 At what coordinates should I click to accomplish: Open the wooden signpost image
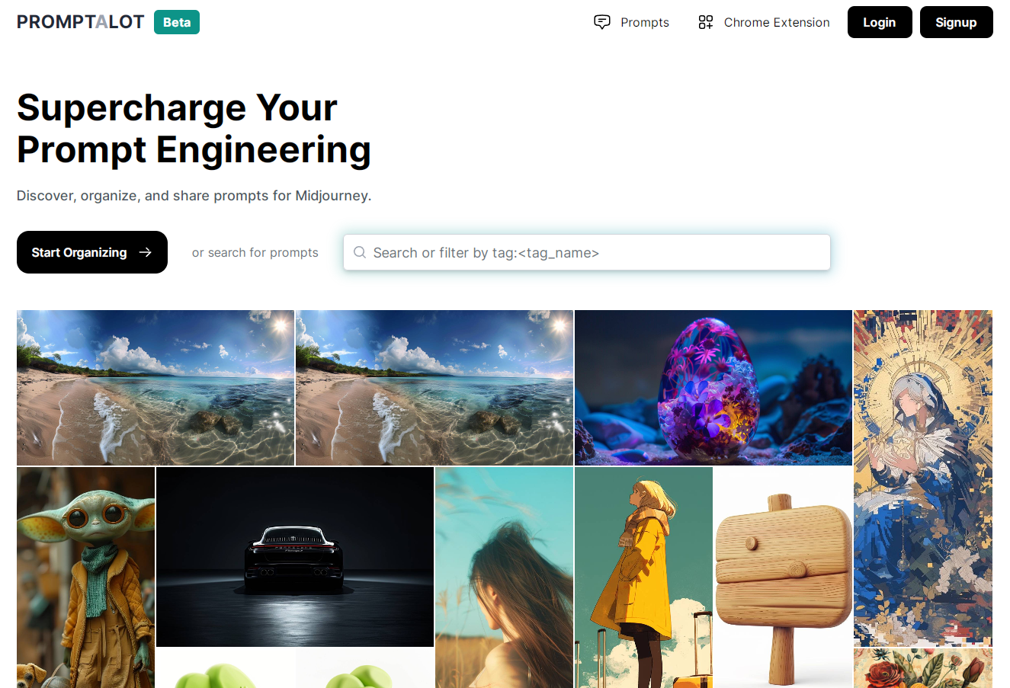(783, 578)
